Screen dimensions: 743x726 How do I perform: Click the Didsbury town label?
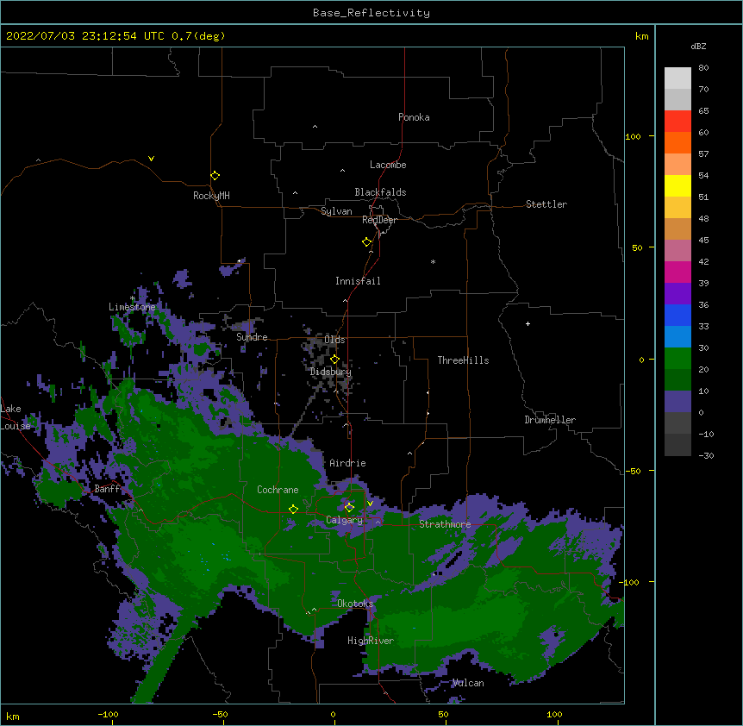click(x=330, y=372)
